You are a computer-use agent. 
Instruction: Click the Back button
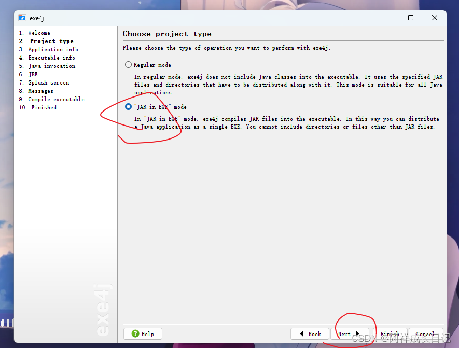[310, 333]
